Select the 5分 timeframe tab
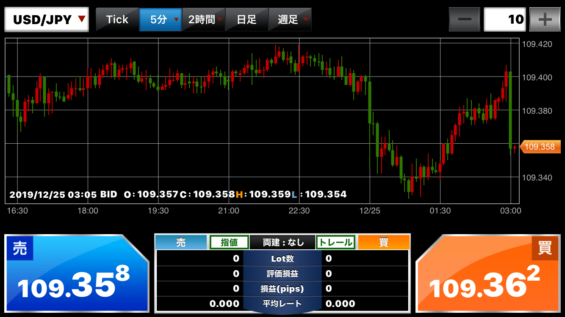 point(161,19)
